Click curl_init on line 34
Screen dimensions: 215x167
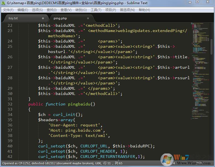(x=64, y=115)
